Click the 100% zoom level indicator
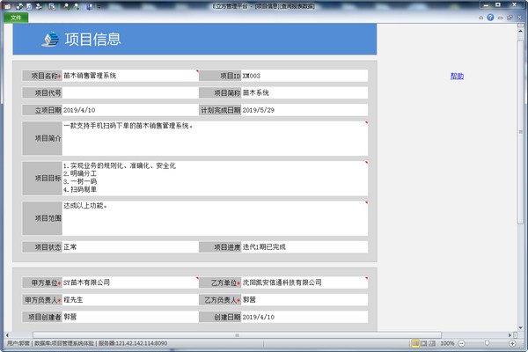This screenshot has height=352, width=528. pos(447,343)
